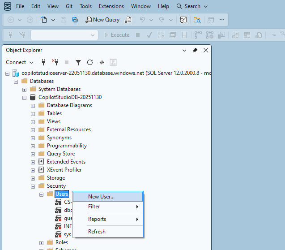Open the Tools menu in the menu bar
Viewport: 285px width, 250px height.
point(85,6)
